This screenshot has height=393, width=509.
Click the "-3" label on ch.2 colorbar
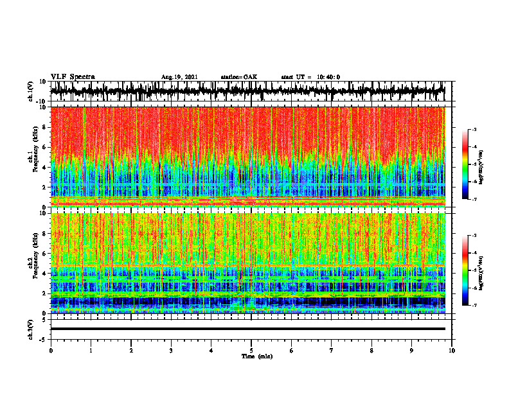(474, 236)
